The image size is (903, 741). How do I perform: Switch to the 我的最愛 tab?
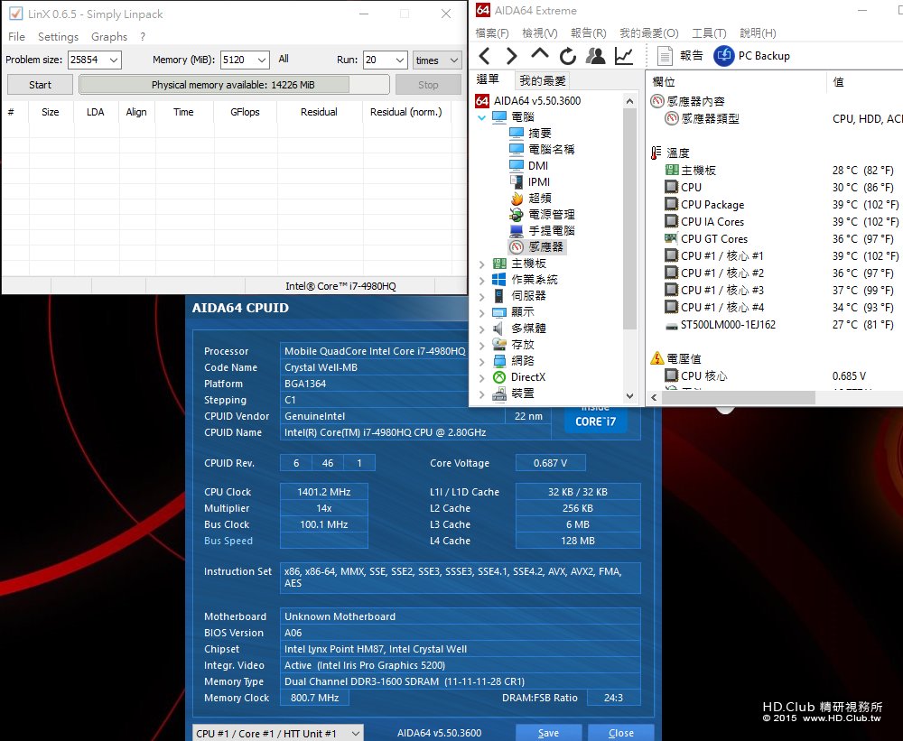543,80
